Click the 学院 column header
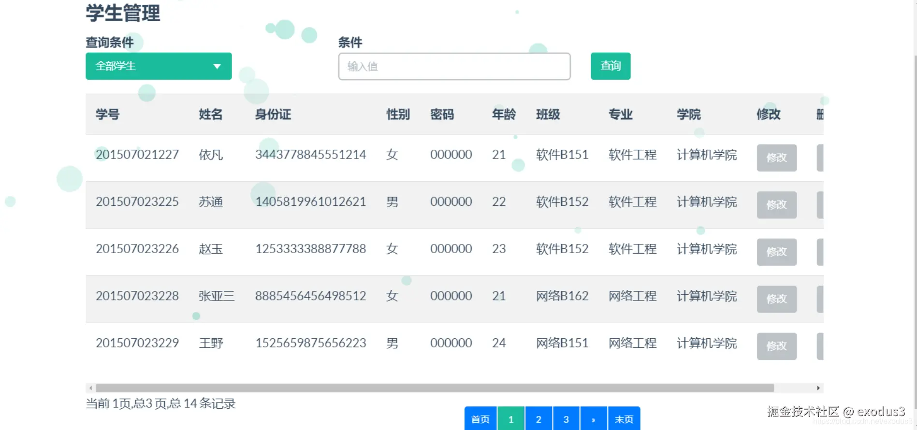Screen dimensions: 917x430 pos(689,115)
